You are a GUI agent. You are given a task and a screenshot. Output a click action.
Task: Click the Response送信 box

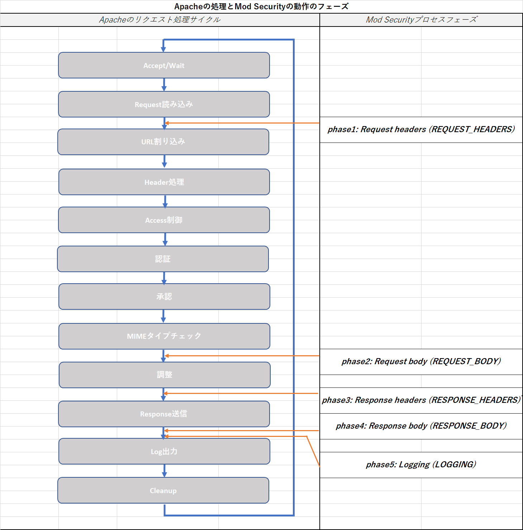click(163, 414)
